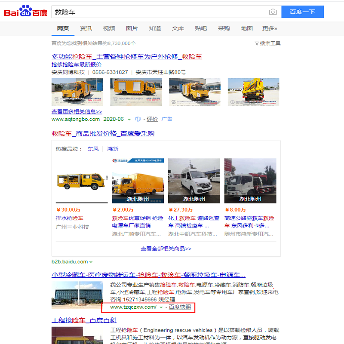Screen dimensions: 344x344
Task: Switch to the 知道 tab
Action: tap(155, 28)
